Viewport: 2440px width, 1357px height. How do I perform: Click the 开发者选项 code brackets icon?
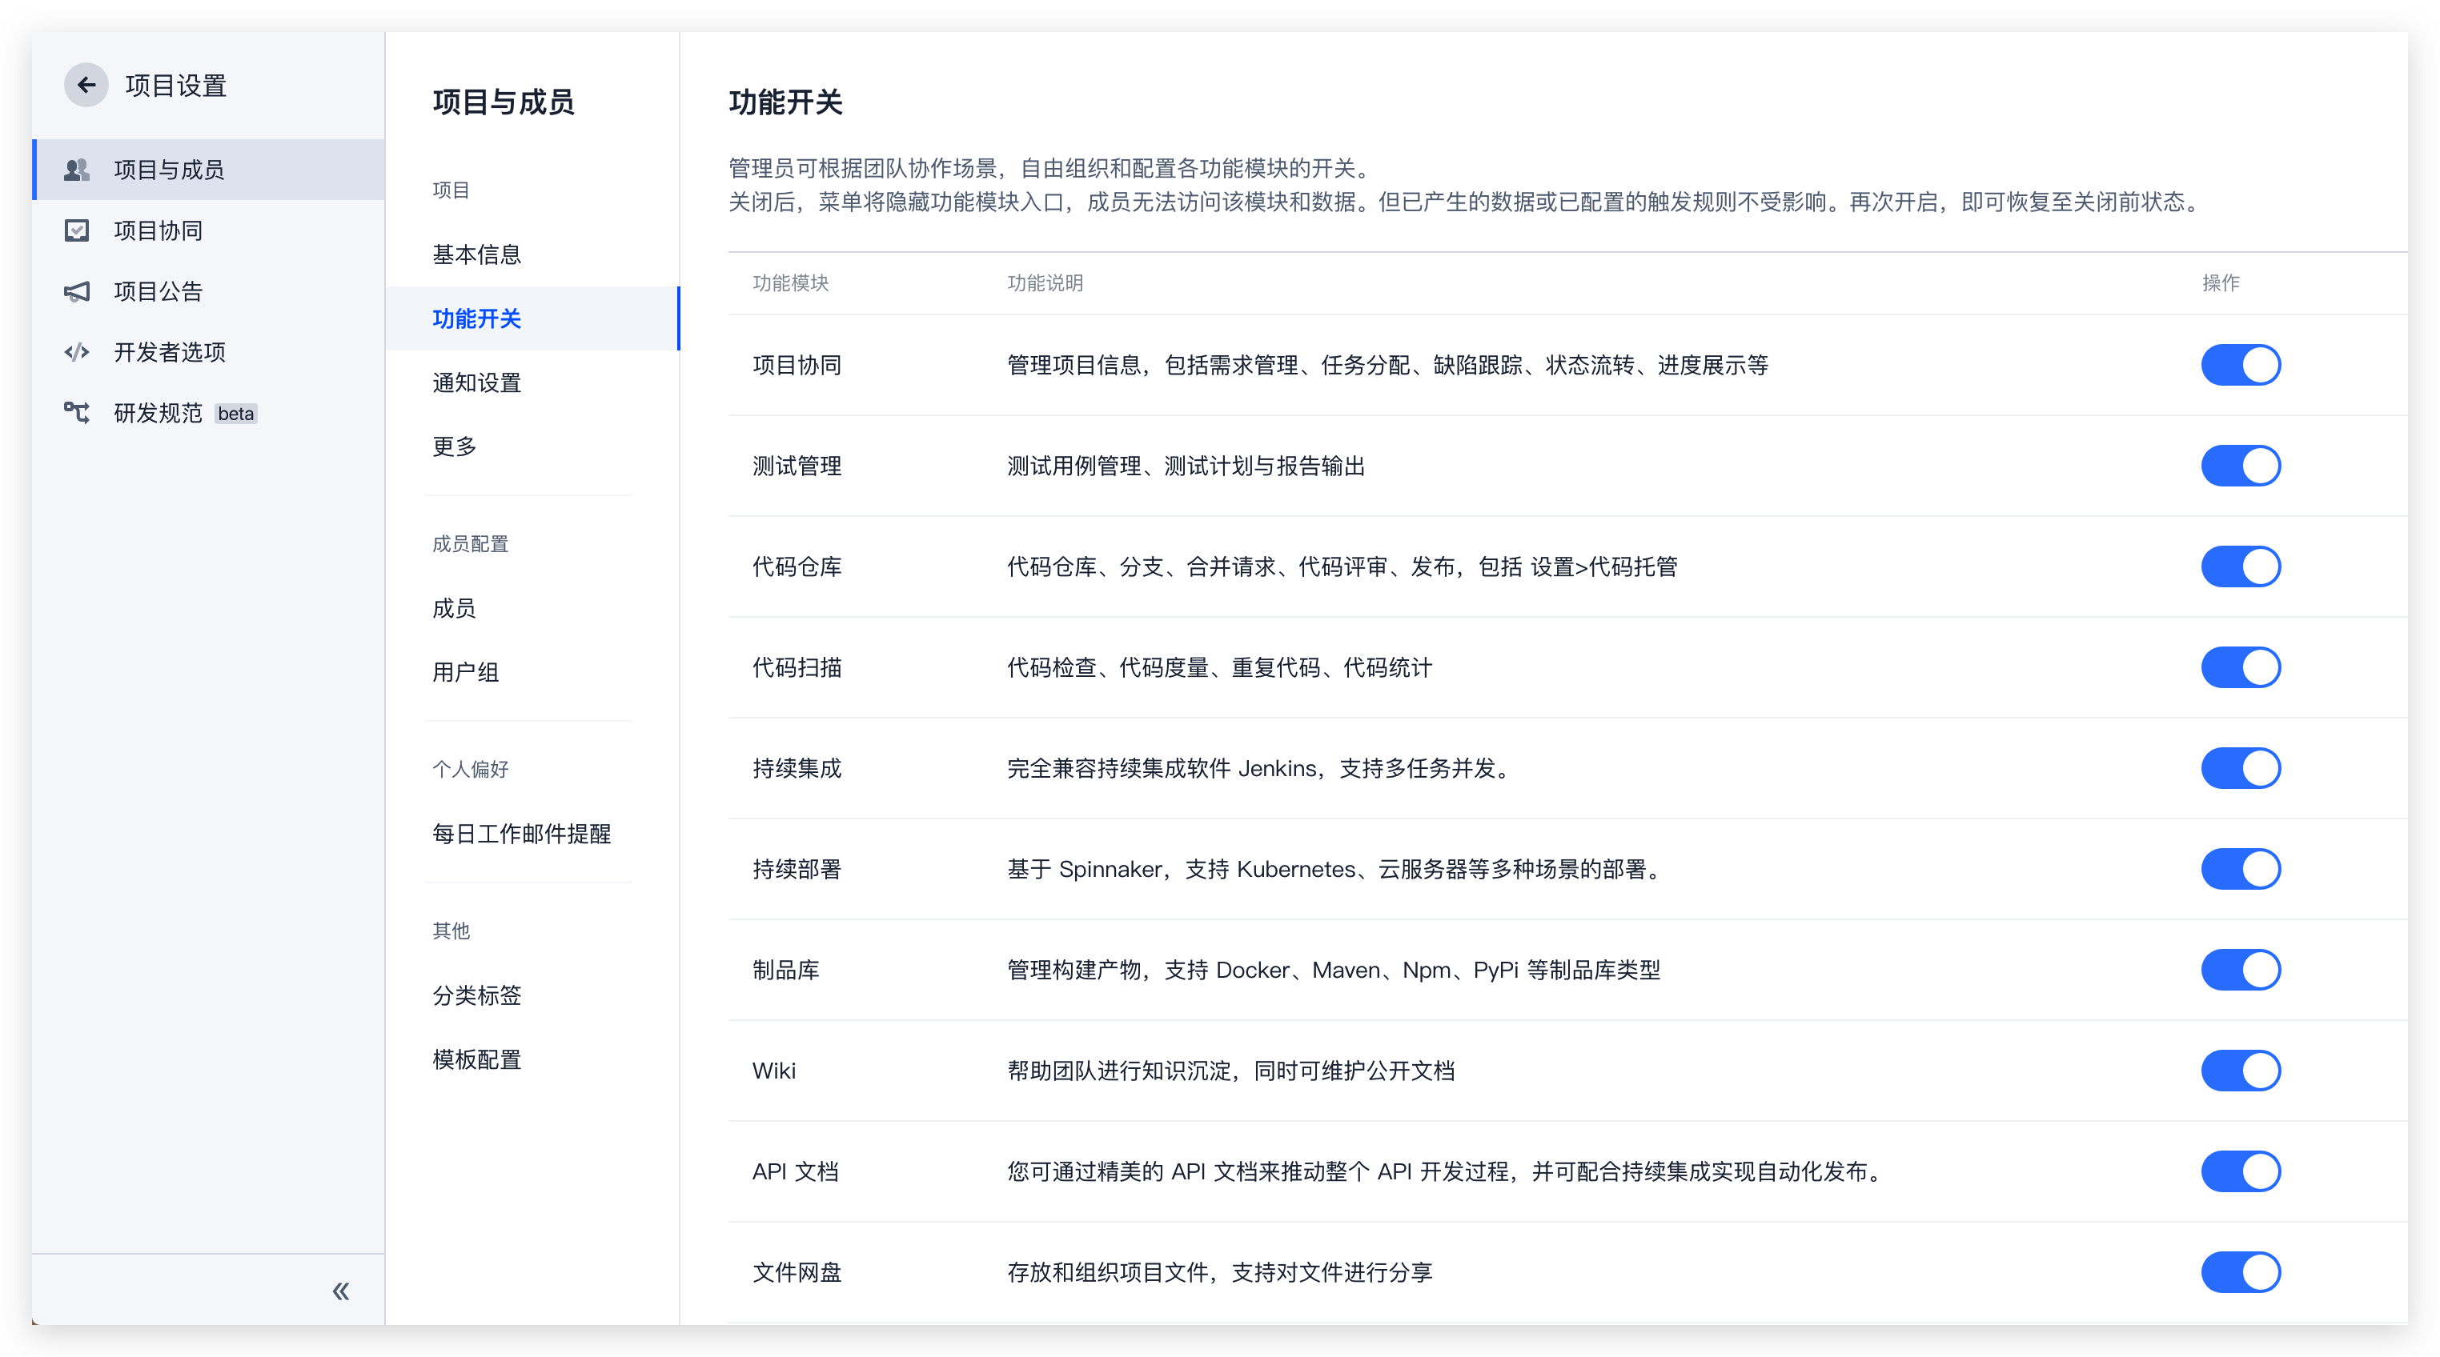(77, 352)
